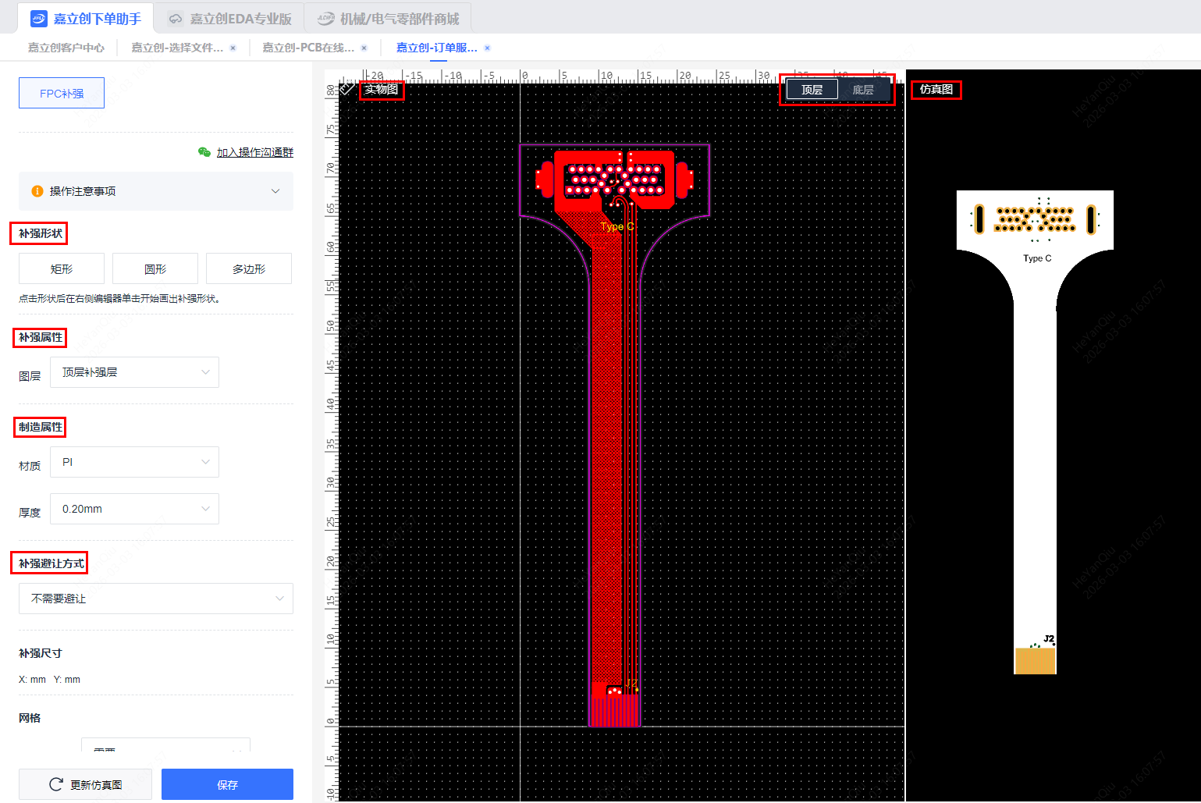The width and height of the screenshot is (1201, 803).
Task: Open the 材质 dropdown showing PI
Action: [134, 462]
